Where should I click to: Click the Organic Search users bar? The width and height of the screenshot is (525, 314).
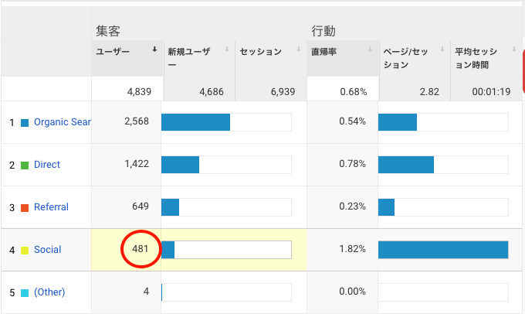click(195, 122)
